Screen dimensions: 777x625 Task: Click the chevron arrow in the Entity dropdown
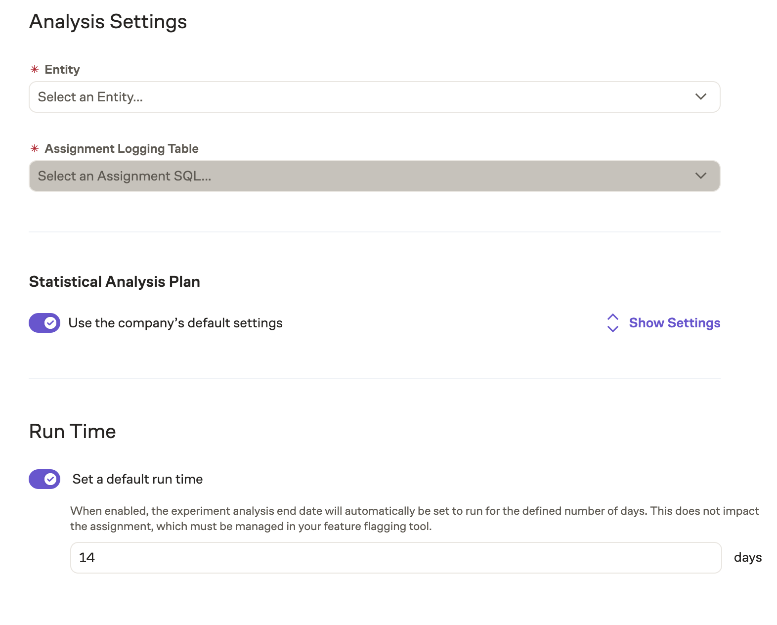[700, 97]
